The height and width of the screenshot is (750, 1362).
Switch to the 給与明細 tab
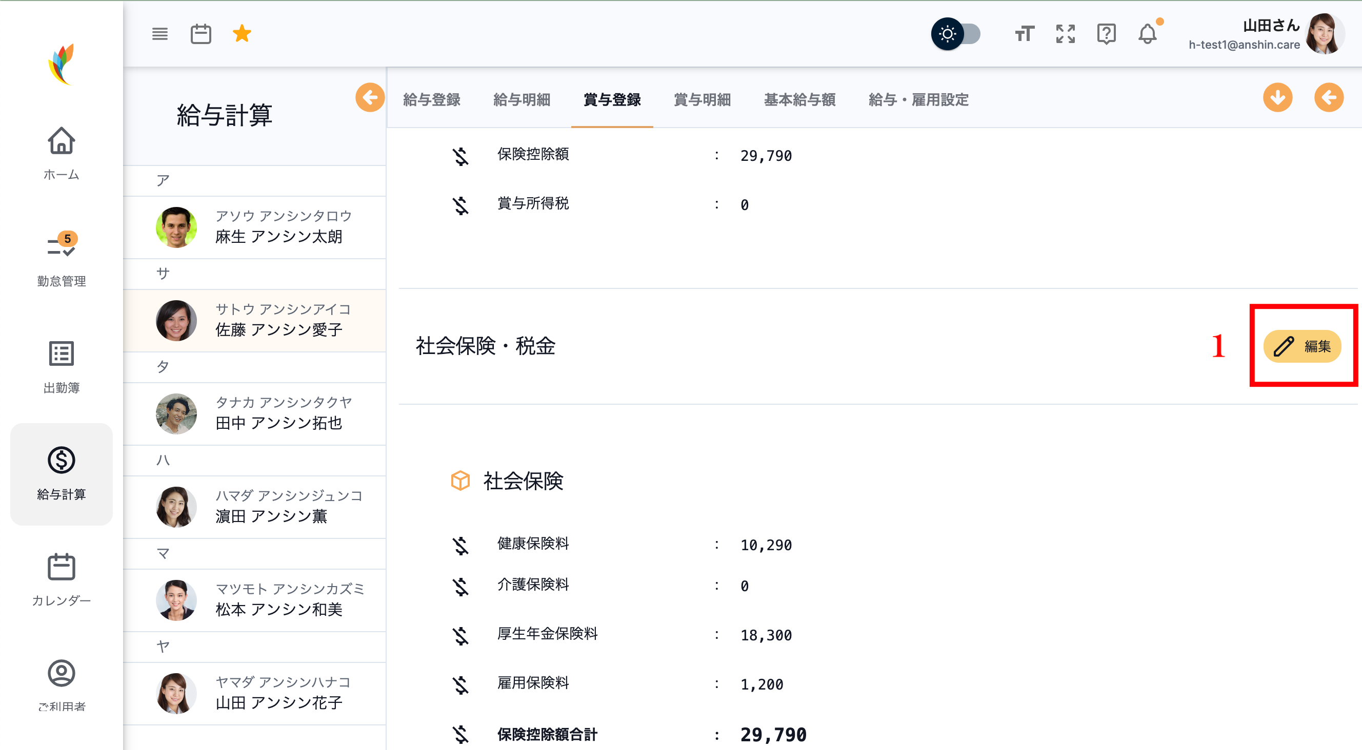tap(522, 99)
